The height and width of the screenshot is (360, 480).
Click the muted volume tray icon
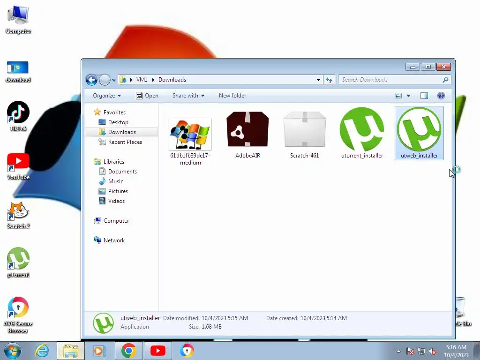433,352
